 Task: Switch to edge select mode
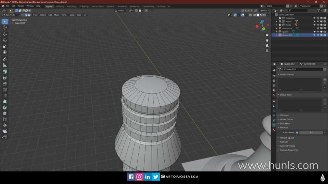26,15
